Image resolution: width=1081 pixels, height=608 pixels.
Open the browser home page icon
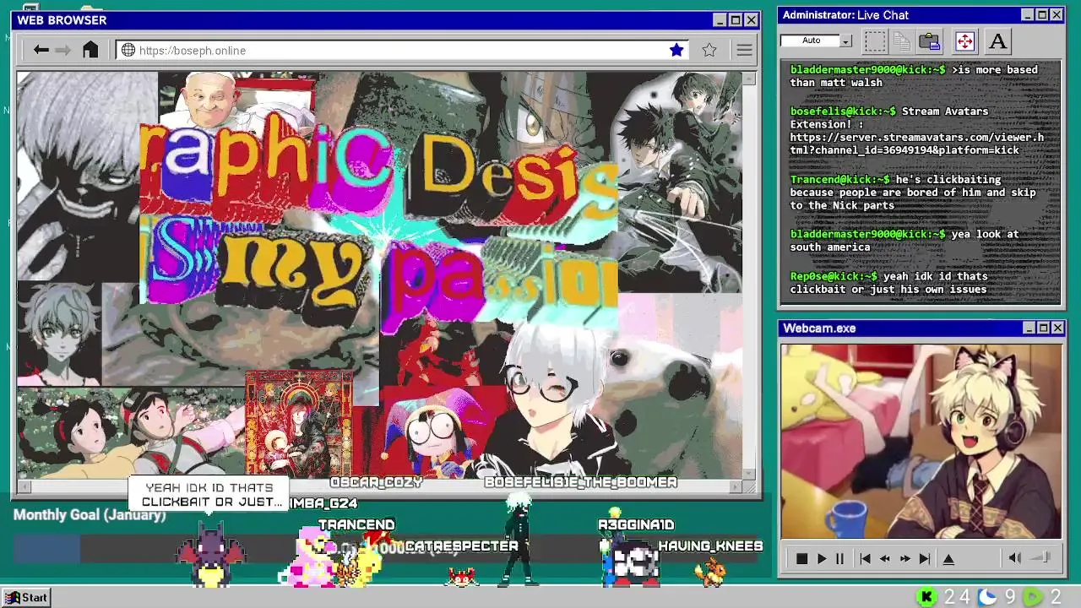point(90,50)
